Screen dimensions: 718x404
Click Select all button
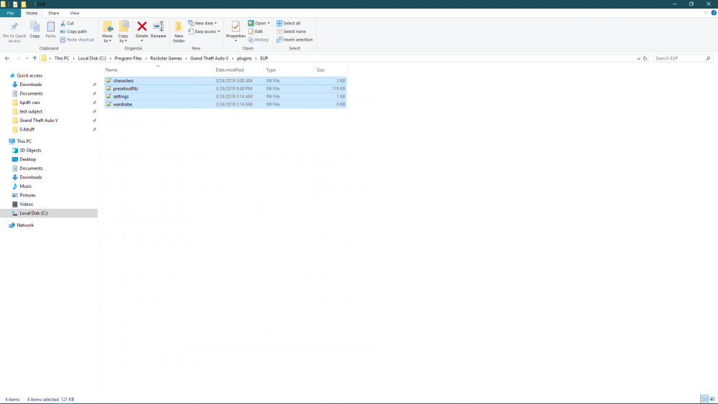[289, 23]
